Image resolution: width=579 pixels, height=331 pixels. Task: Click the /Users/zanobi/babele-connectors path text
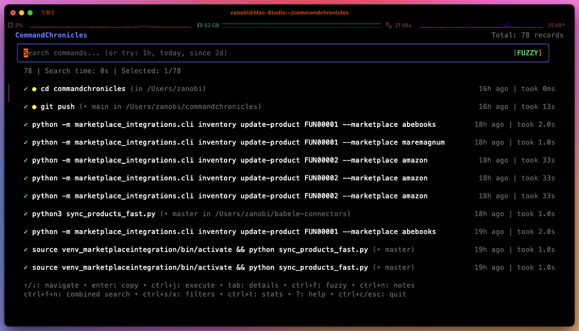[x=281, y=214]
